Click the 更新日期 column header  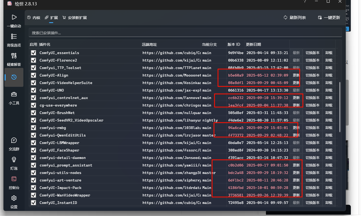click(x=267, y=44)
